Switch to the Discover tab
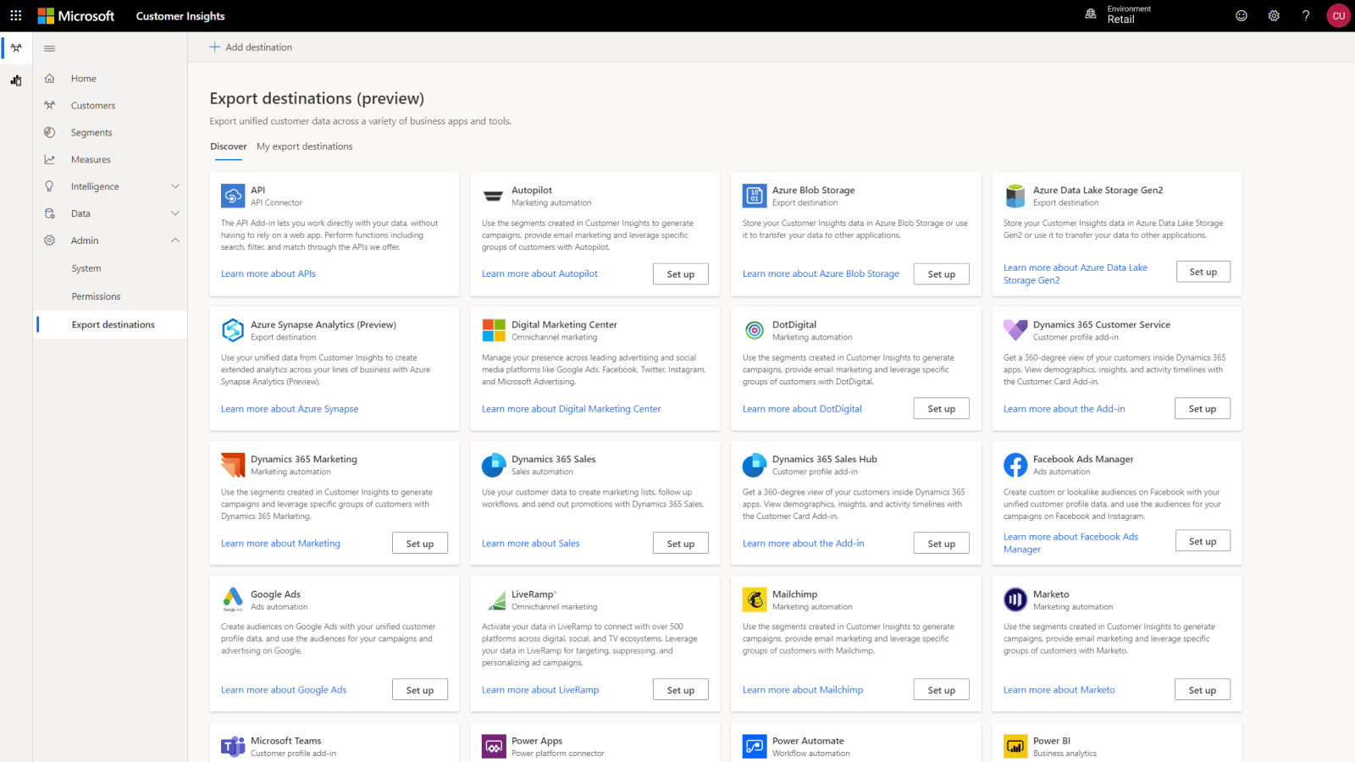The image size is (1355, 762). pyautogui.click(x=229, y=146)
